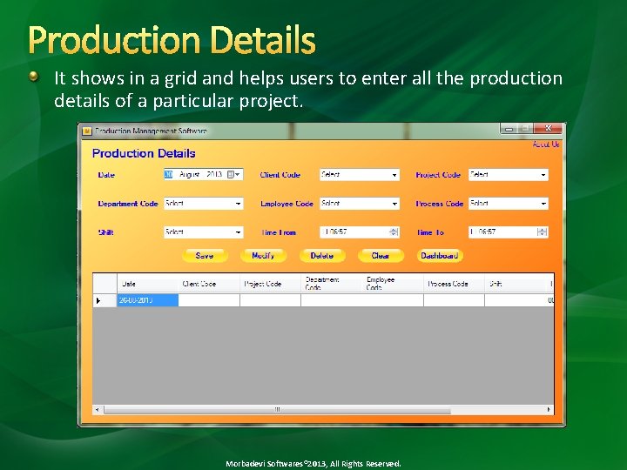Open the About Us link
The image size is (627, 470).
[x=546, y=144]
